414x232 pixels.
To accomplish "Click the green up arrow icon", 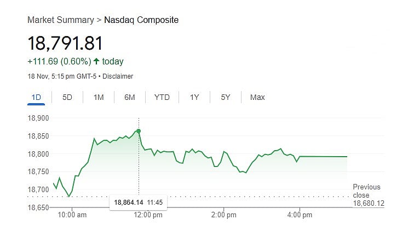I will pyautogui.click(x=96, y=61).
